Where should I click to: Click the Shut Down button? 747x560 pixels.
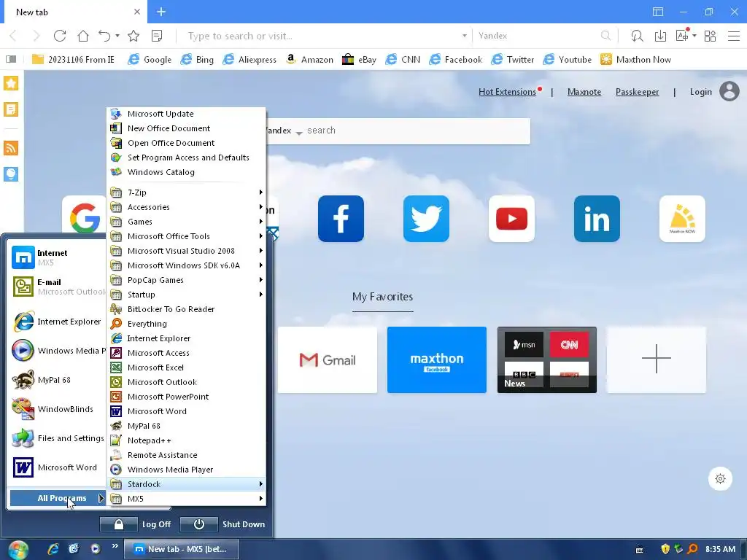click(x=223, y=524)
